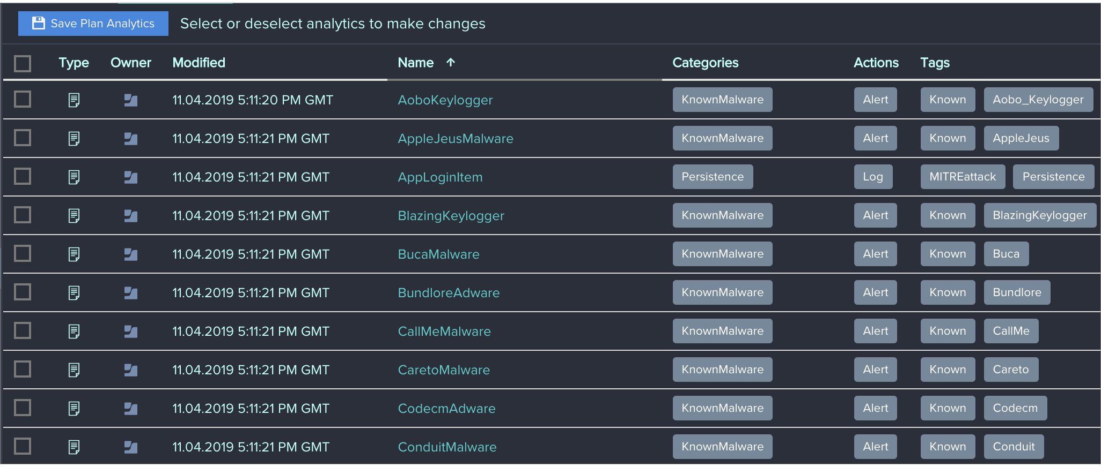Click the ascending sort arrow beside Name
Image resolution: width=1101 pixels, height=467 pixels.
click(x=451, y=63)
